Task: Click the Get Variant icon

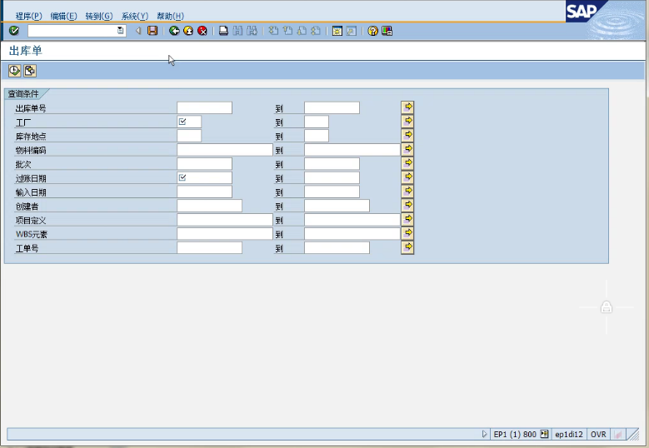Action: pos(29,71)
